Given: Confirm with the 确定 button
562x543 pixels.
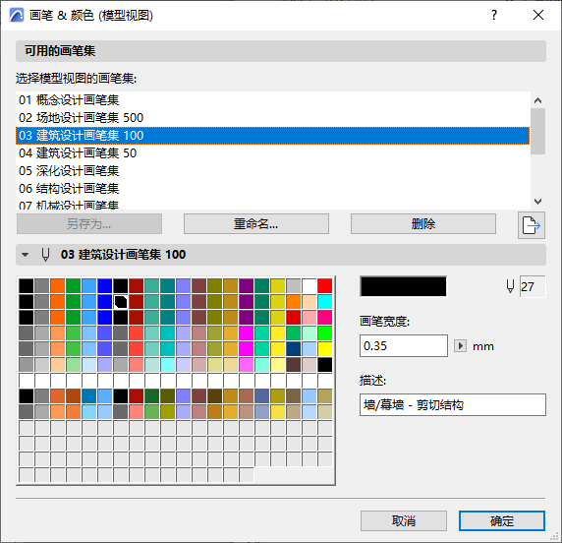Looking at the screenshot, I should [x=502, y=520].
